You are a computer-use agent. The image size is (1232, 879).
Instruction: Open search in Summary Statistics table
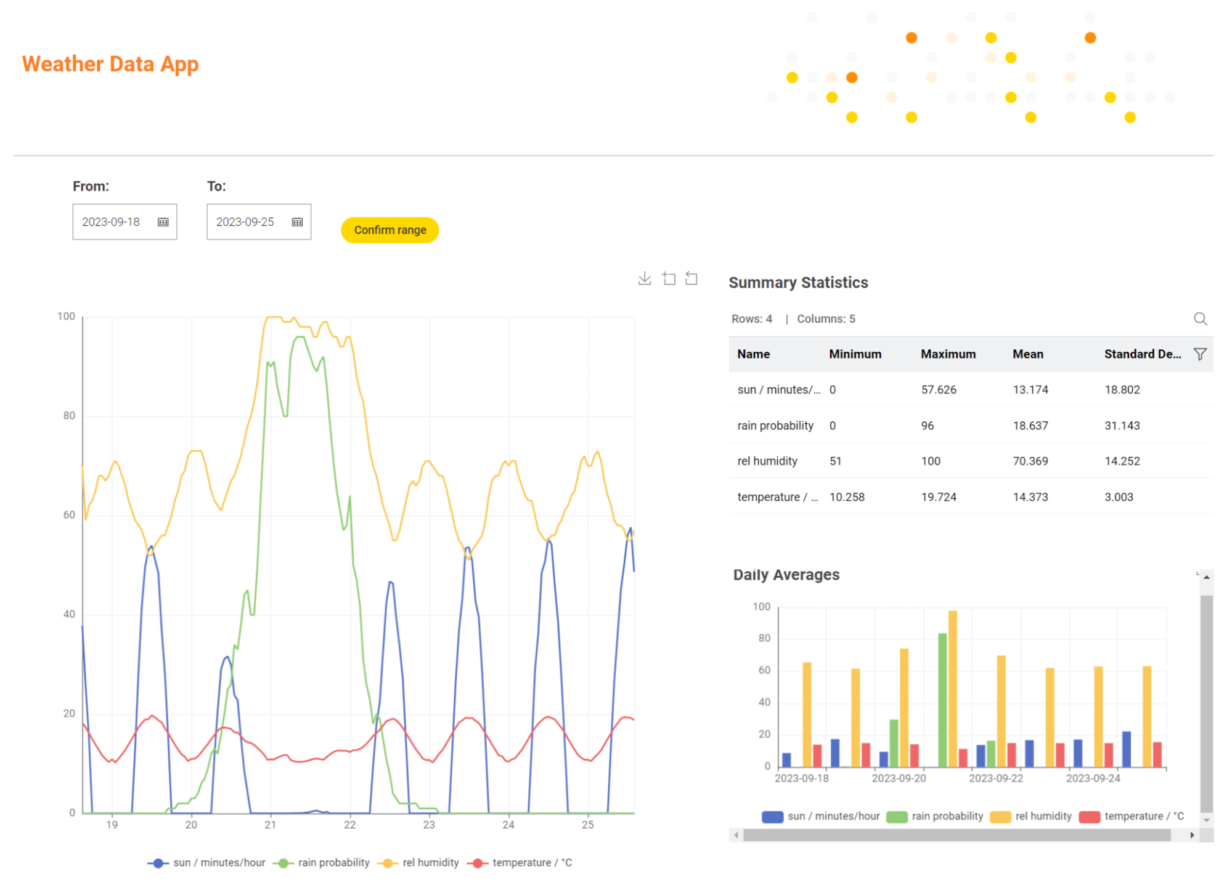click(1200, 318)
